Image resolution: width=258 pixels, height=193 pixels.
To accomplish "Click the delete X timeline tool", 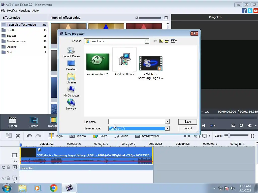I will click(18, 136).
